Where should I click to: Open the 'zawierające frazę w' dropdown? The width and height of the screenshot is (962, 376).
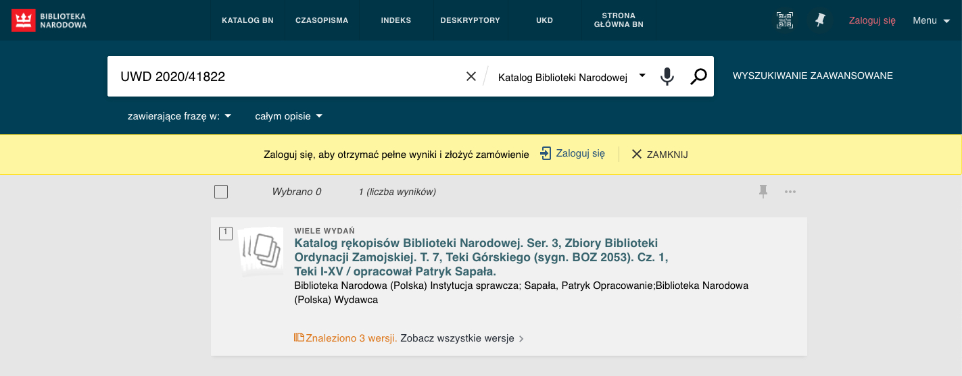coord(180,116)
